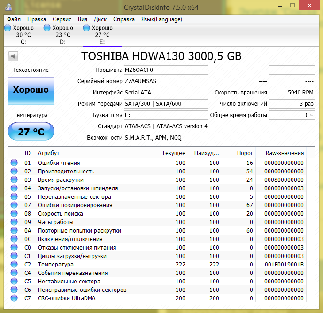Click the Raw-значения column header
Viewport: 323px width, 313px height.
pyautogui.click(x=281, y=153)
